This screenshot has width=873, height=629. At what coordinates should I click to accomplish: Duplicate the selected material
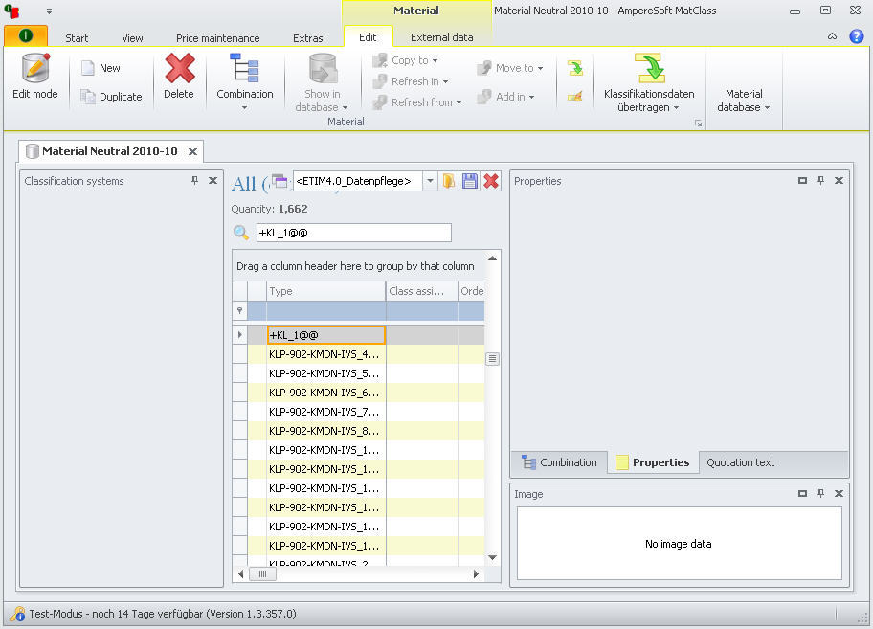pyautogui.click(x=111, y=97)
